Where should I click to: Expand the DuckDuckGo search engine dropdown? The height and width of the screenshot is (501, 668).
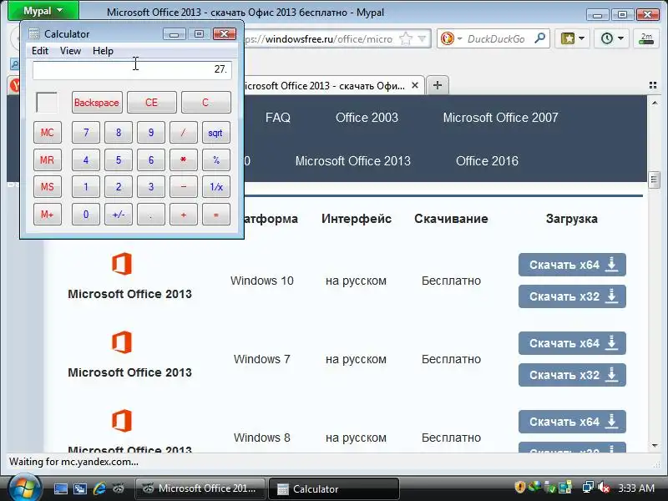(x=460, y=38)
